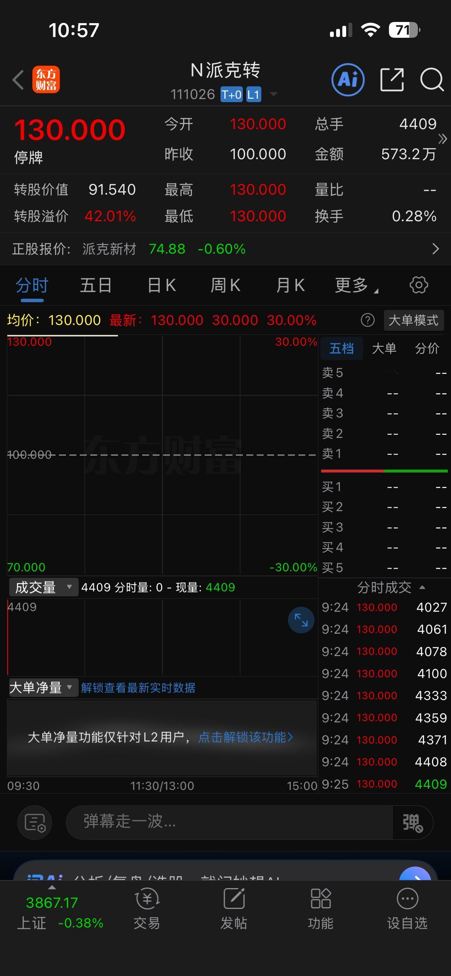Viewport: 451px width, 976px height.
Task: Tap the L1 level badge
Action: click(x=253, y=94)
